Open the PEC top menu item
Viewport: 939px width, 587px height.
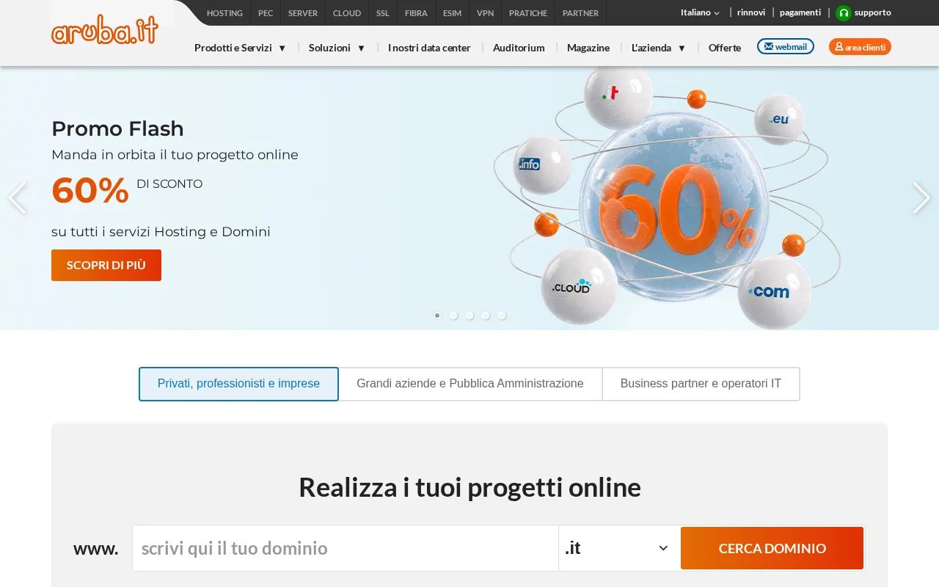click(x=266, y=13)
